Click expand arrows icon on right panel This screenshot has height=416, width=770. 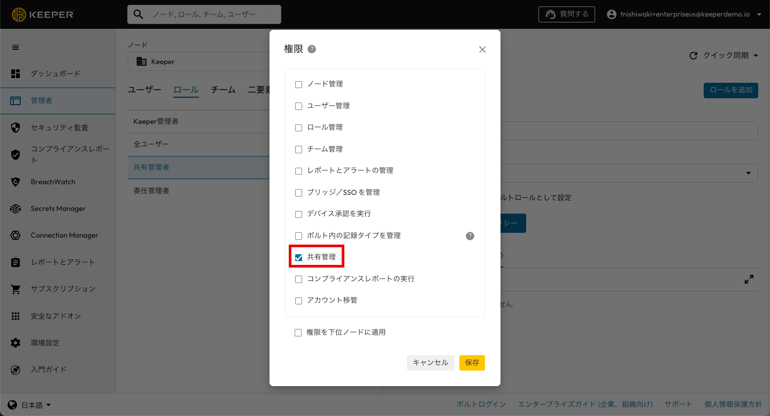(x=749, y=279)
